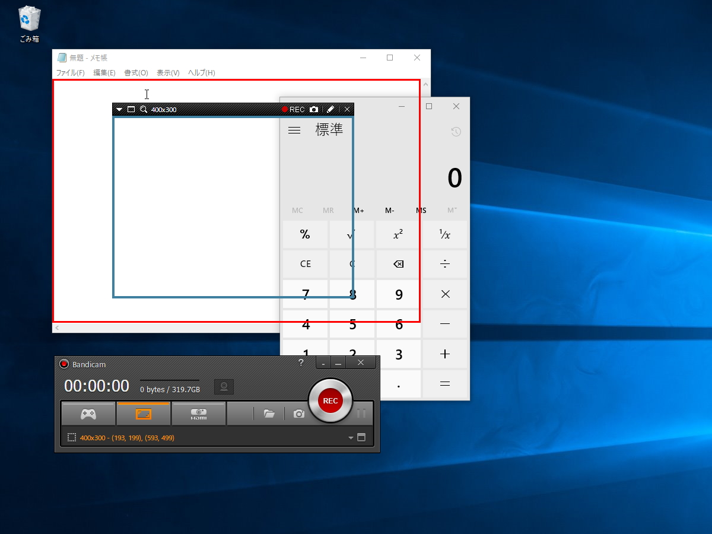Click the 5 key in Calculator
Screen dimensions: 712x534
pyautogui.click(x=352, y=324)
